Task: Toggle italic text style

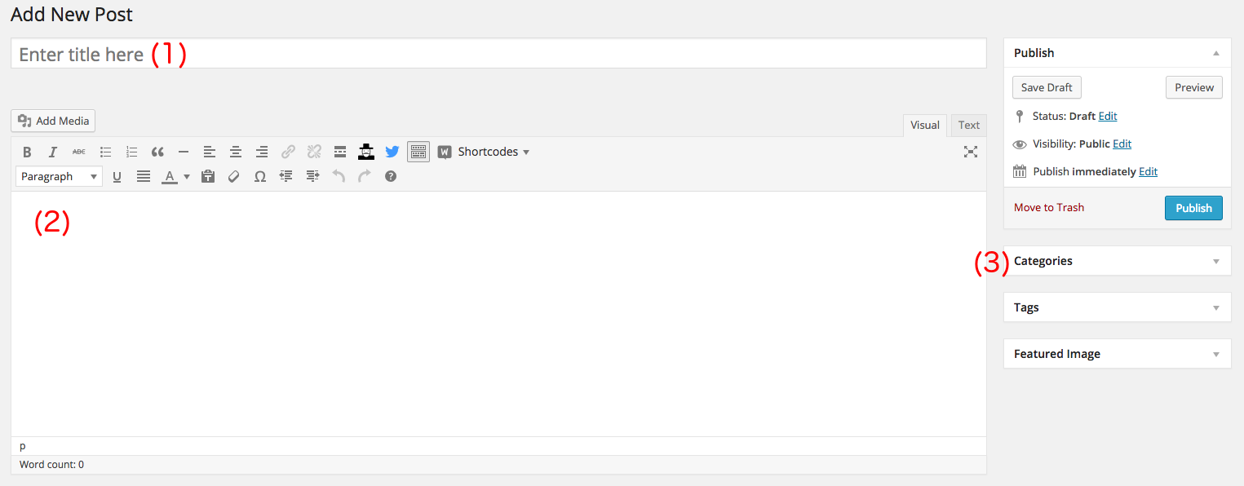Action: click(53, 152)
